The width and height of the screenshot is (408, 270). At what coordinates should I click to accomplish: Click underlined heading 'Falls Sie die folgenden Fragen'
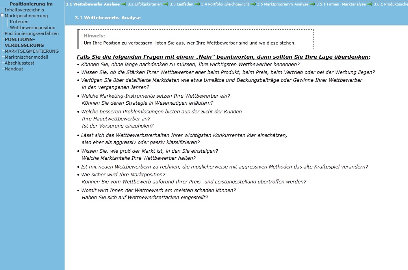click(x=224, y=57)
